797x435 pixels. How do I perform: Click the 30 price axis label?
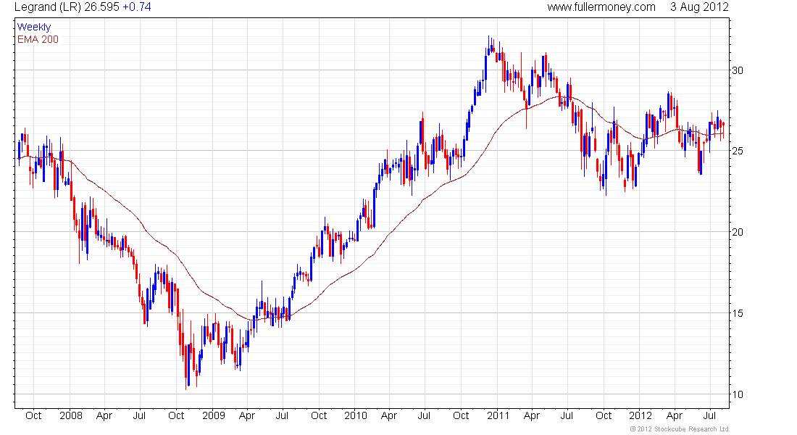click(x=737, y=70)
